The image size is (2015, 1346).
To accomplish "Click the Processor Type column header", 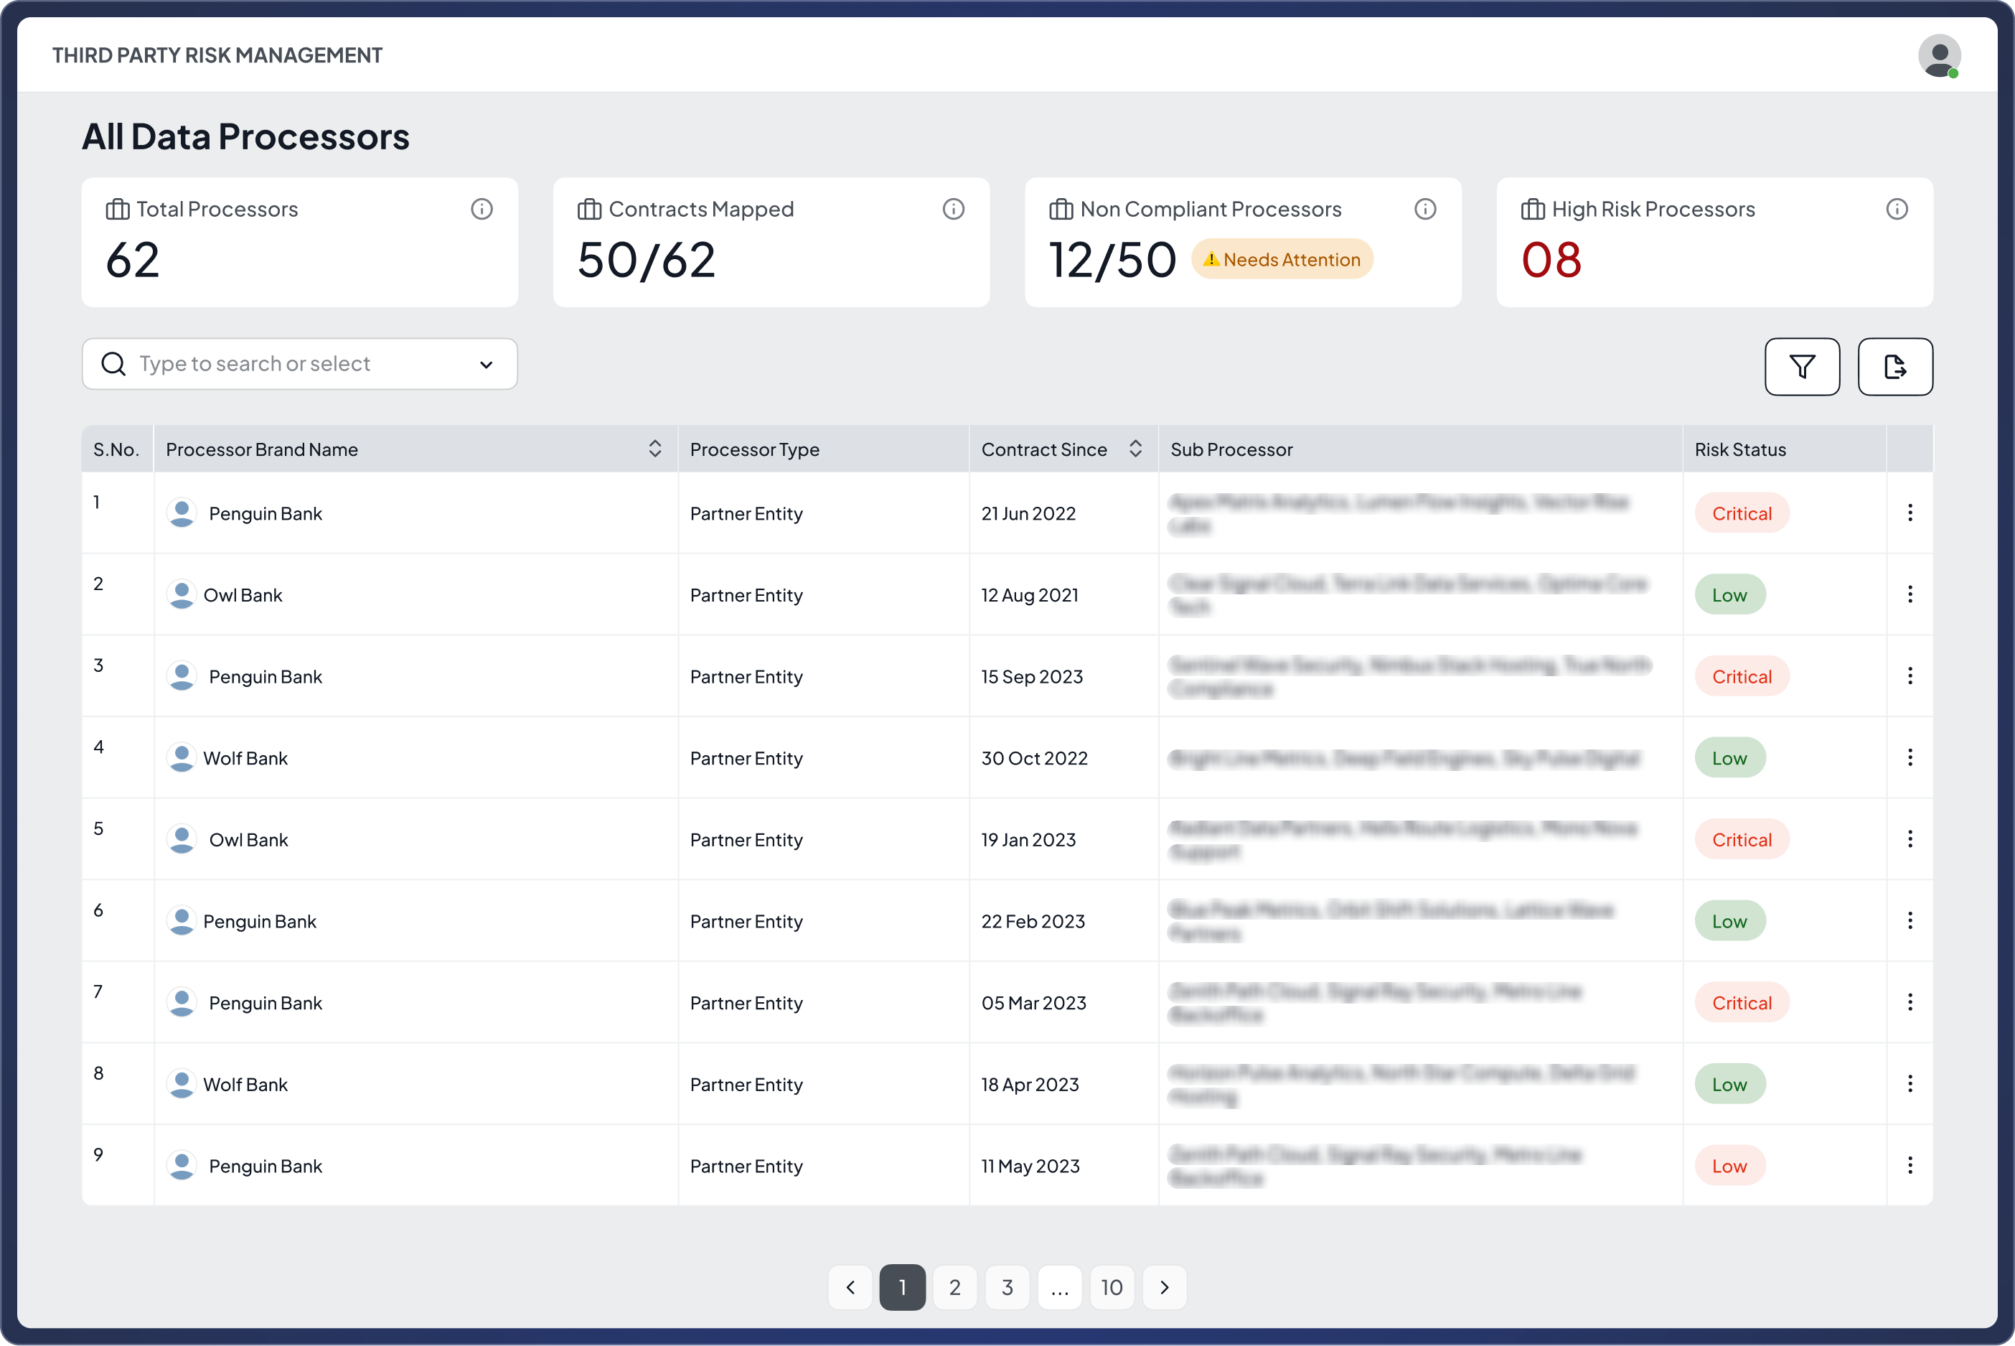I will (754, 449).
